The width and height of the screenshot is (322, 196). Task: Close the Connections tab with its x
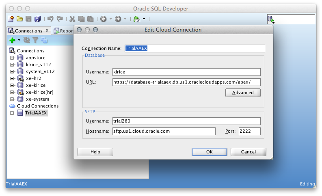47,30
